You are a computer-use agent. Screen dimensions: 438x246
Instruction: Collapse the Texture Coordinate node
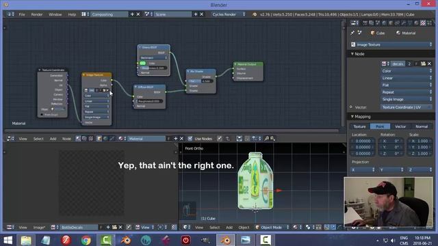40,70
